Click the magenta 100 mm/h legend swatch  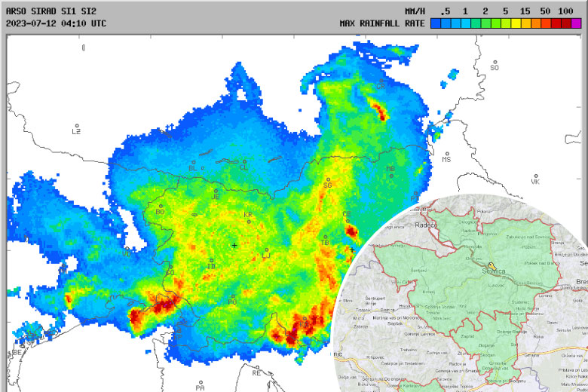(576, 23)
